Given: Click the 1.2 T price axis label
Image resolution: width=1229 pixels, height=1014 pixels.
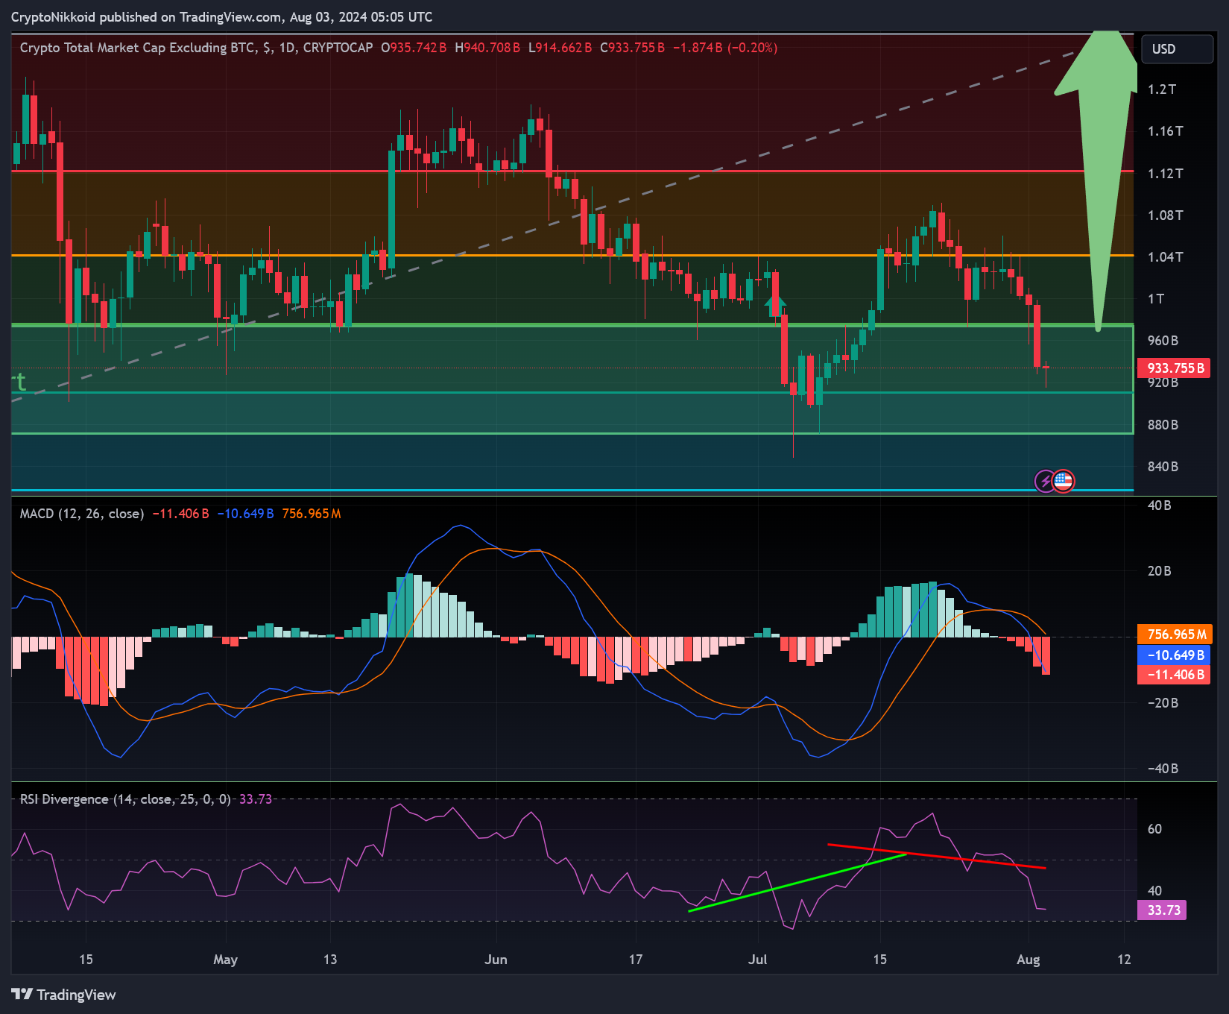Looking at the screenshot, I should (1161, 89).
